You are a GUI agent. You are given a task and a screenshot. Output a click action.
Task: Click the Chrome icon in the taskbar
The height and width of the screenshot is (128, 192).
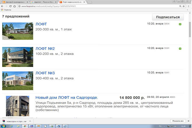click(25, 126)
